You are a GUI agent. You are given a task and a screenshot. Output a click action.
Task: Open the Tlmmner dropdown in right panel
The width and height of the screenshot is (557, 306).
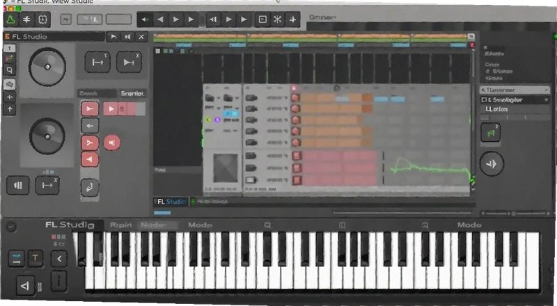click(515, 90)
